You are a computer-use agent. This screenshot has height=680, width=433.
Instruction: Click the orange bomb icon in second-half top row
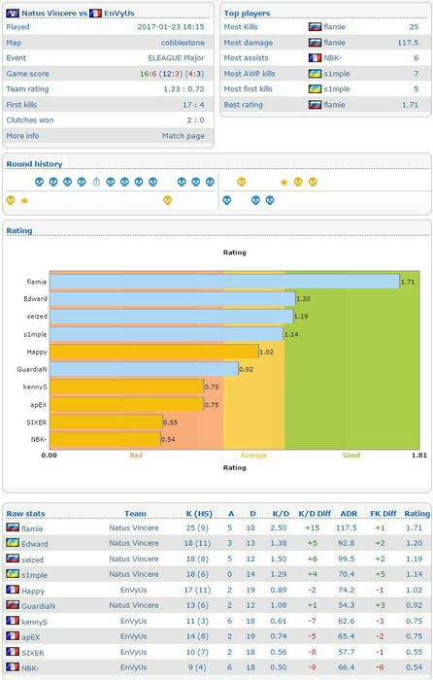click(x=283, y=183)
